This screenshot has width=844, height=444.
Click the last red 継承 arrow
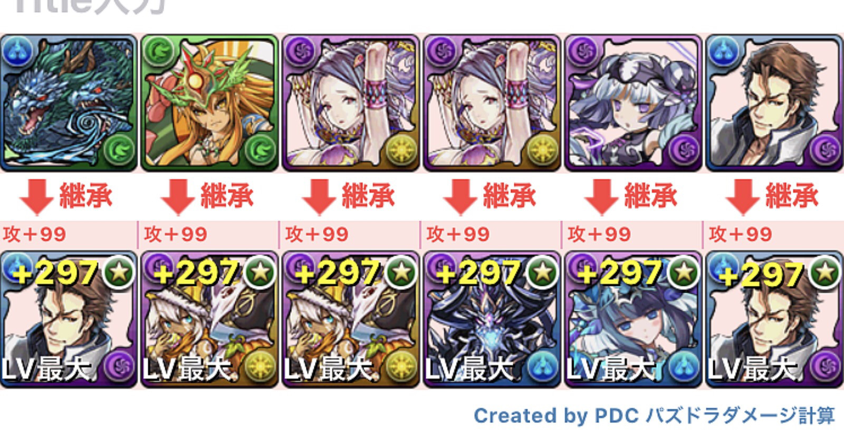pos(743,196)
